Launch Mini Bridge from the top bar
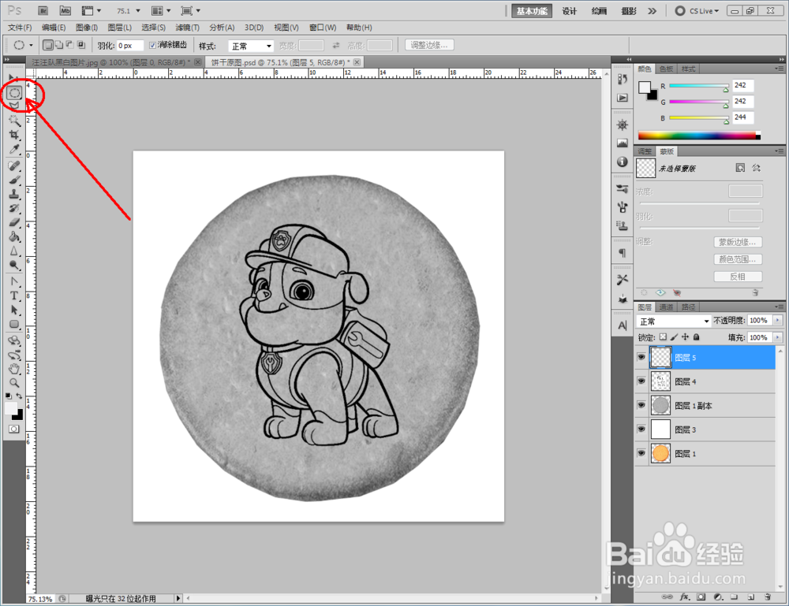 (x=65, y=10)
